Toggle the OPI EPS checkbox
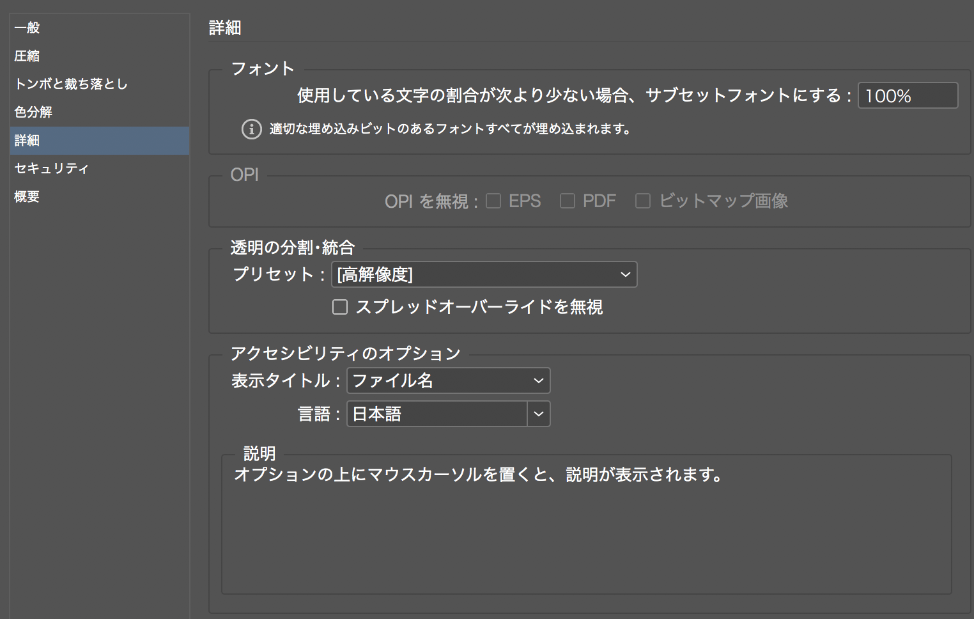The image size is (974, 619). point(493,201)
